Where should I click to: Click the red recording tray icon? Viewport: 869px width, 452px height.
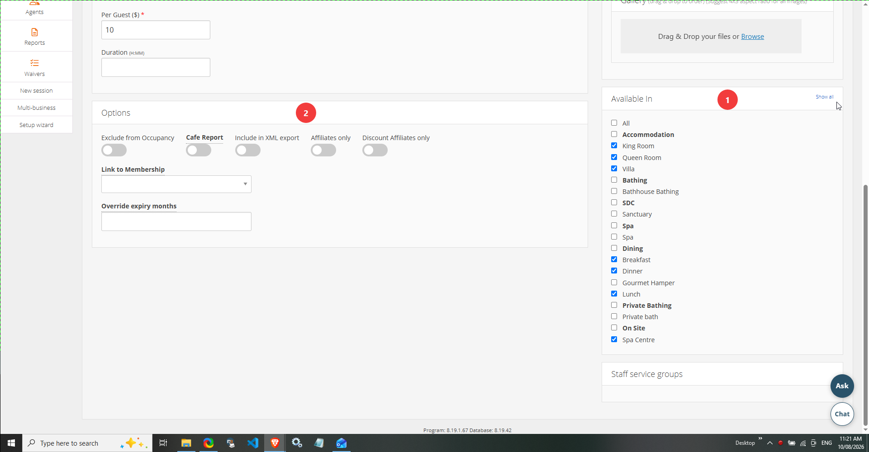click(x=780, y=443)
